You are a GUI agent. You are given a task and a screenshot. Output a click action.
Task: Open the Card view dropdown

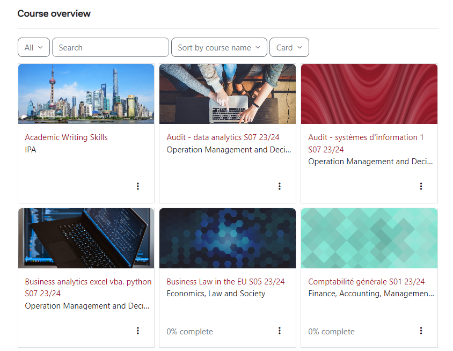289,47
